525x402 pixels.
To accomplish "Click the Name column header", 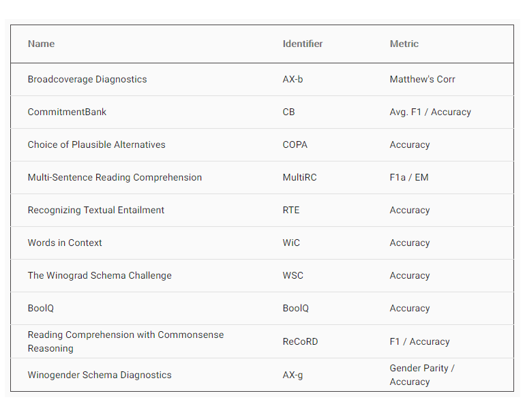I will (41, 44).
